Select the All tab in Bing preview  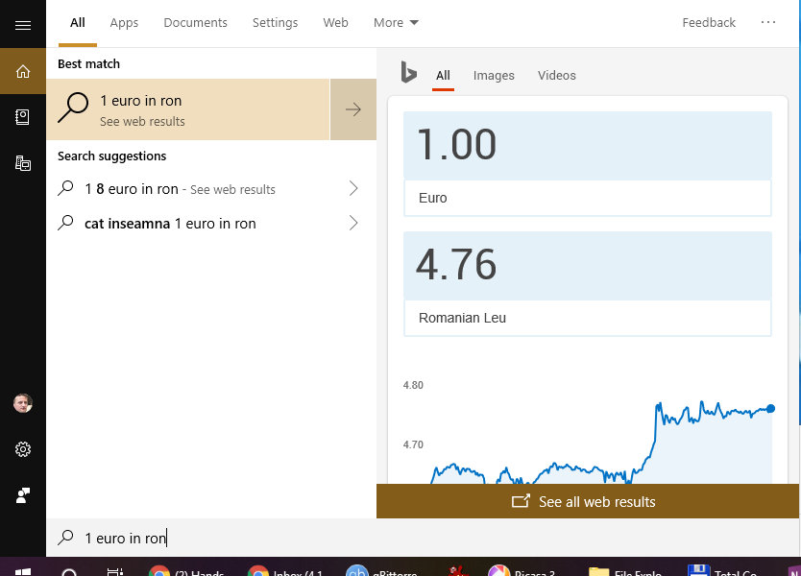tap(443, 76)
